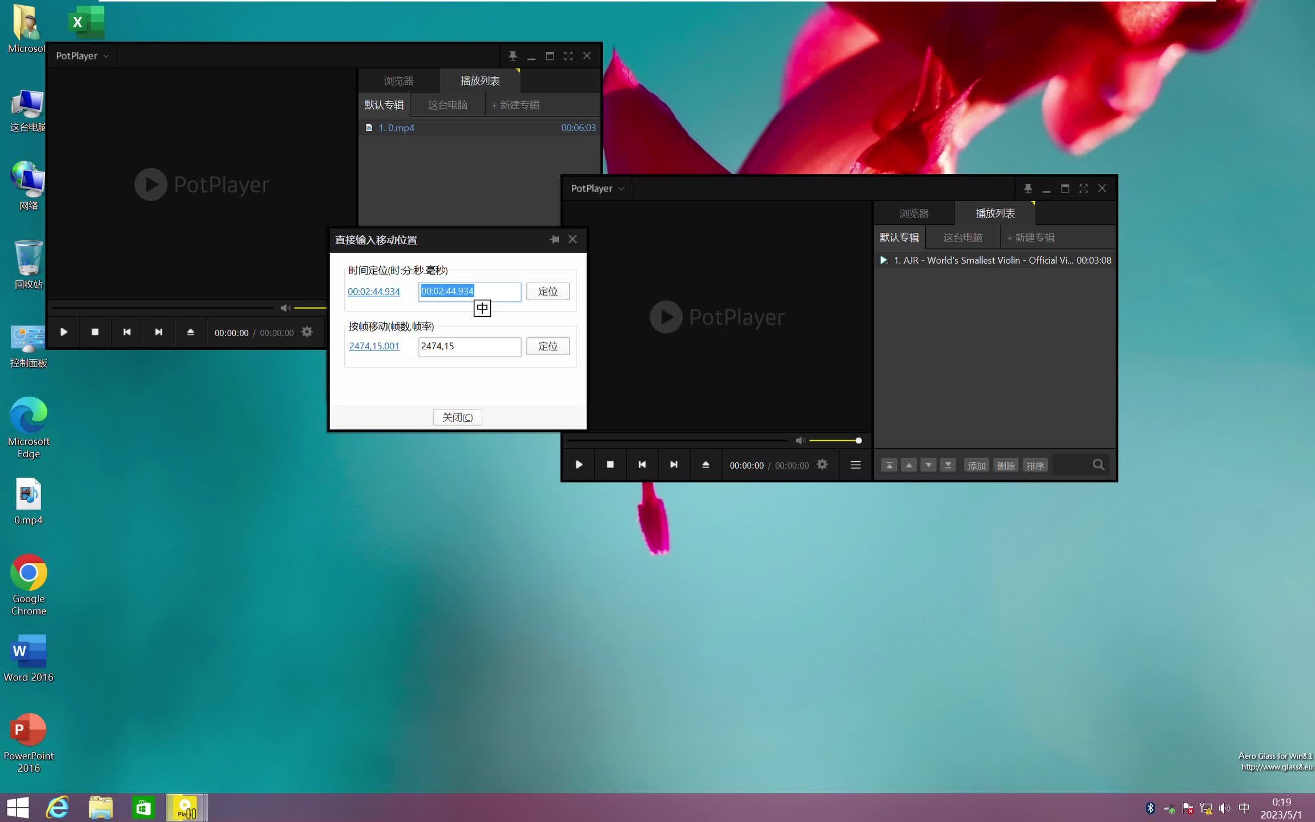Open Internet Explorer from the taskbar

(58, 808)
